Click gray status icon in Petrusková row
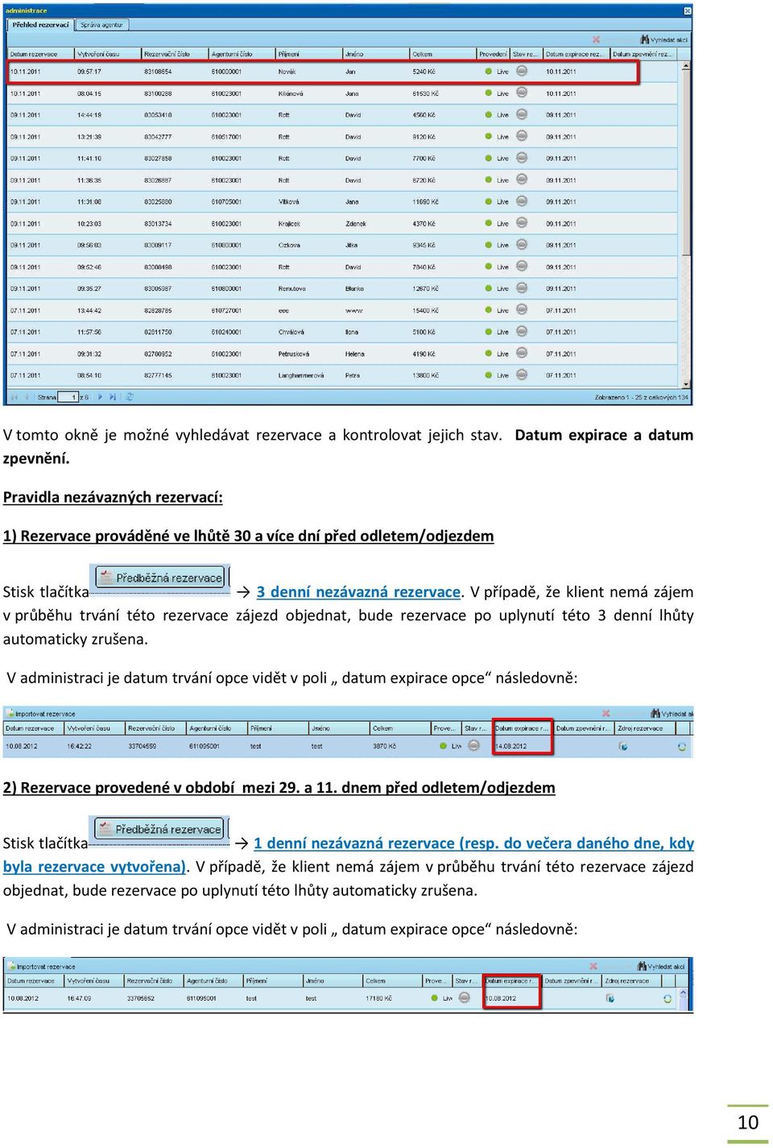Image resolution: width=773 pixels, height=1148 pixels. coord(522,354)
